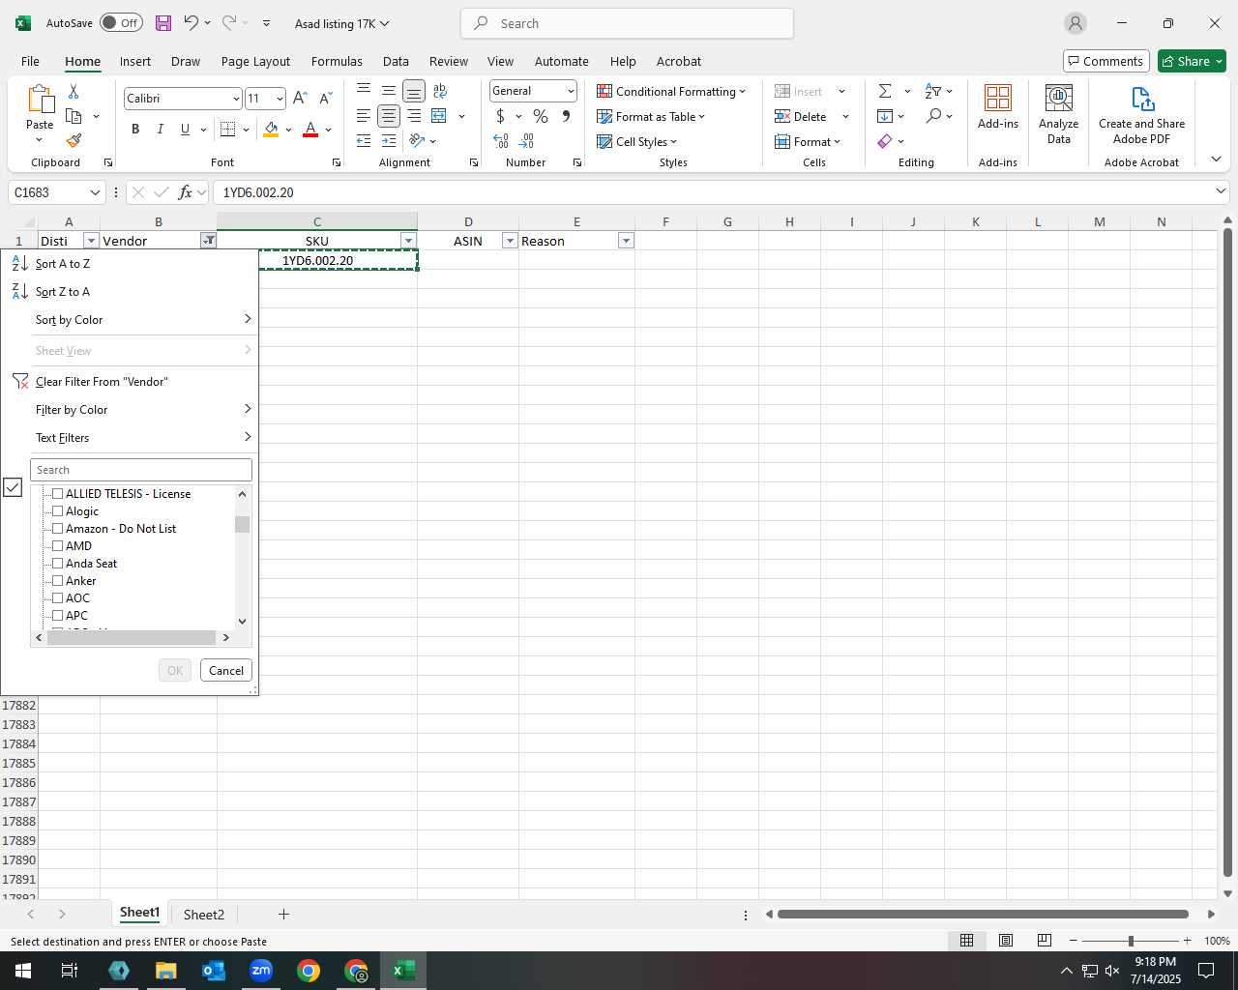The image size is (1238, 990).
Task: Click the Format Painter brush icon
Action: click(74, 141)
